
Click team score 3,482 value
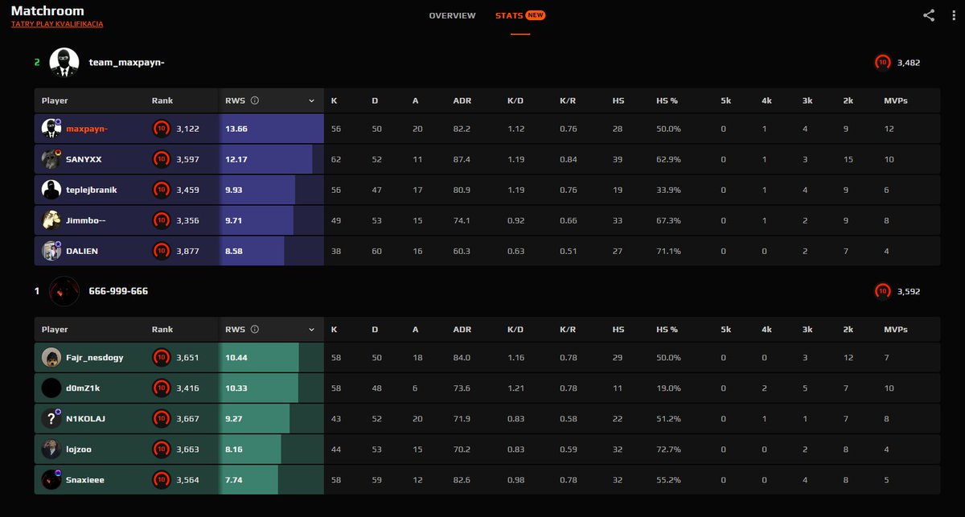(909, 62)
